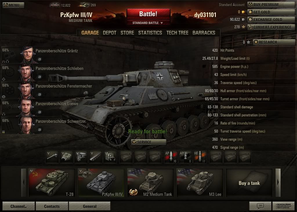Select the AP shell ammunition slot

tap(171, 157)
